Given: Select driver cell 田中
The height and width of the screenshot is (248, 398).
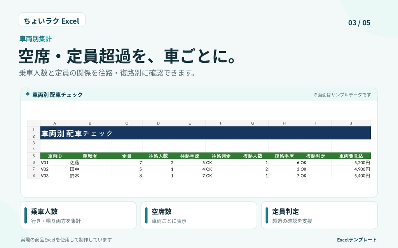Looking at the screenshot, I should 90,169.
